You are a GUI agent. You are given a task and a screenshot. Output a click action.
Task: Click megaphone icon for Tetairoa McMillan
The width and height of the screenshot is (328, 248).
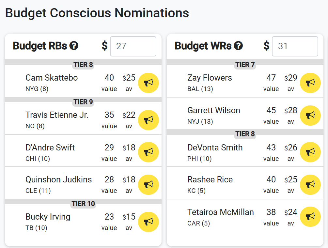click(x=310, y=217)
